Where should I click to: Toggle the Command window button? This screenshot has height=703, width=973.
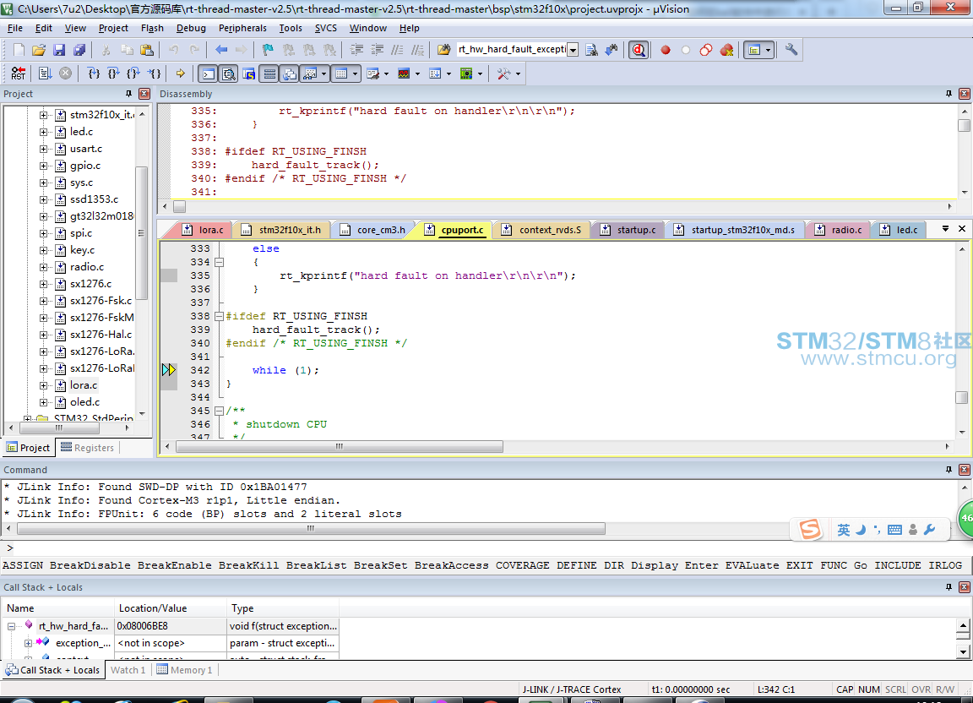209,74
